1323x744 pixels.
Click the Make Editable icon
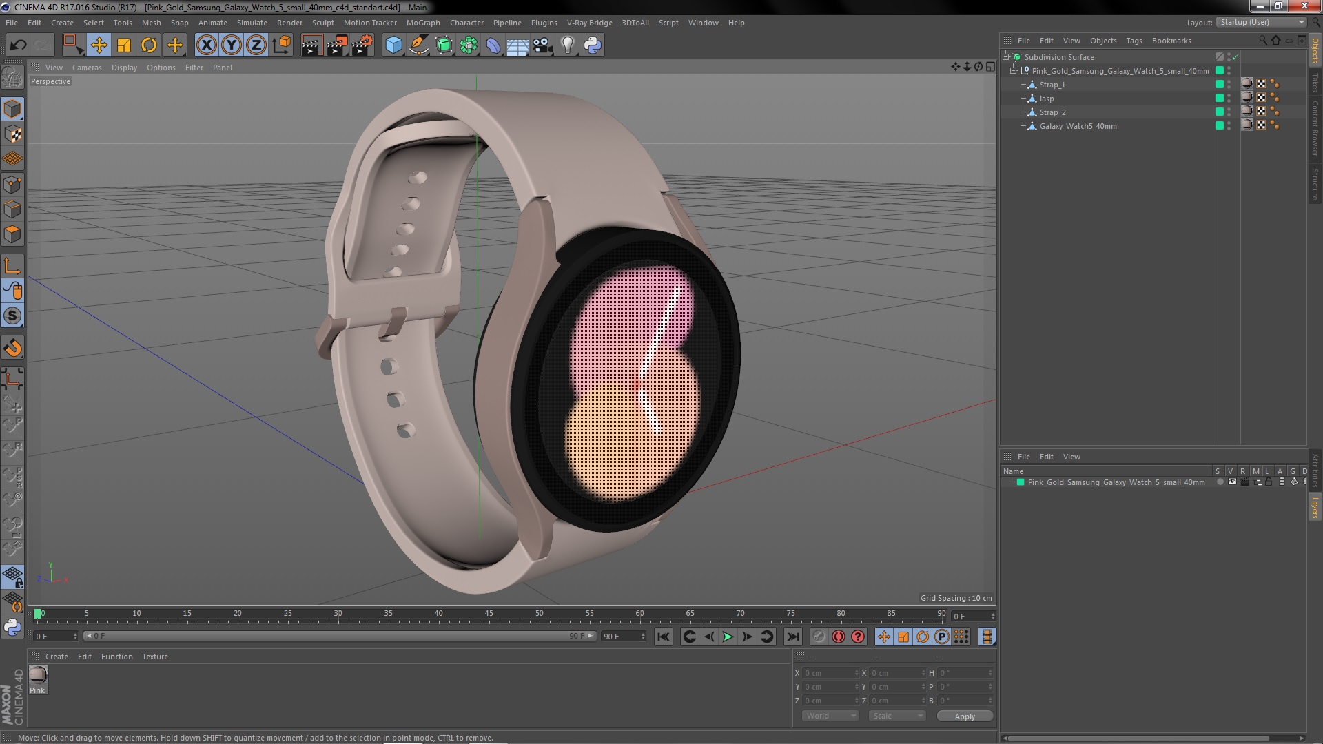tap(12, 78)
